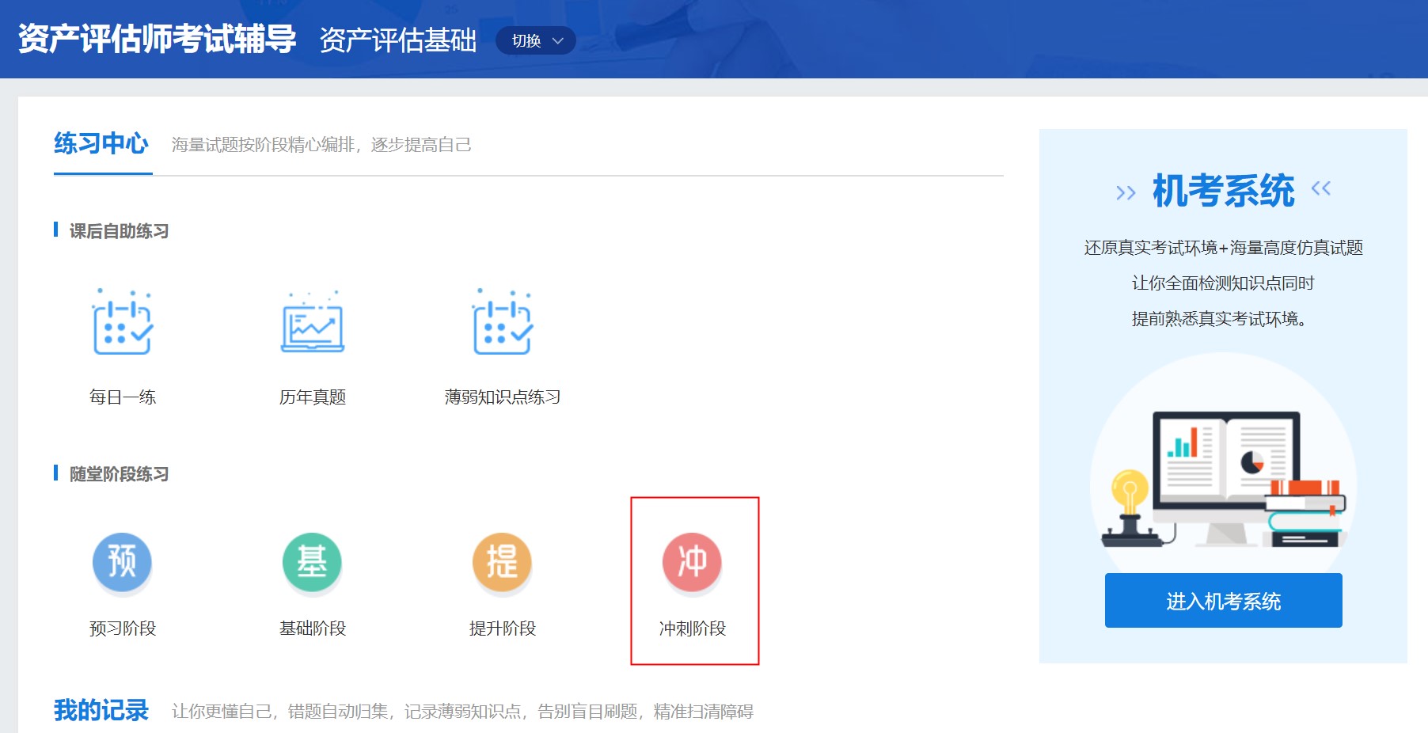Image resolution: width=1428 pixels, height=733 pixels.
Task: Select the orange 提 improvement stage icon
Action: [502, 562]
